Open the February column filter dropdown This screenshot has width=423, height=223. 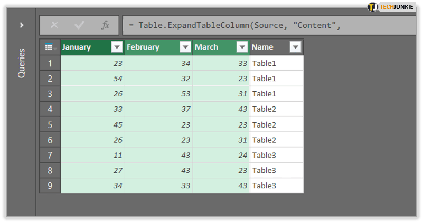click(185, 47)
